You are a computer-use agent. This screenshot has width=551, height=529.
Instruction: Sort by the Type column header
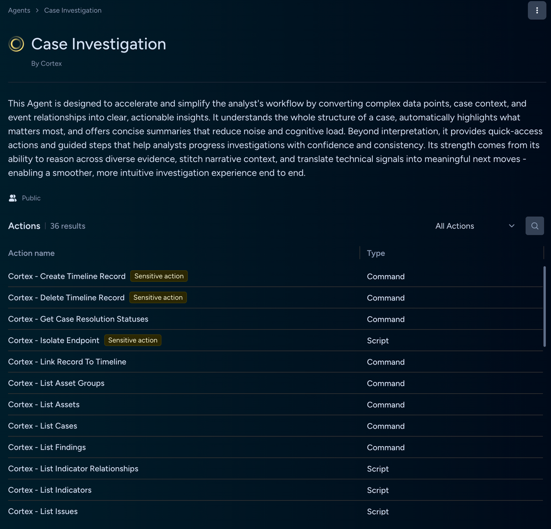click(376, 253)
